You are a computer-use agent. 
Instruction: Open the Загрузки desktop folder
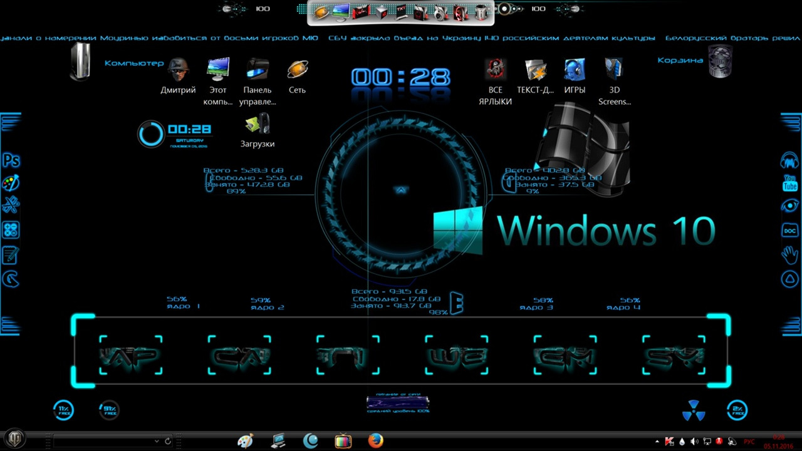pyautogui.click(x=258, y=123)
